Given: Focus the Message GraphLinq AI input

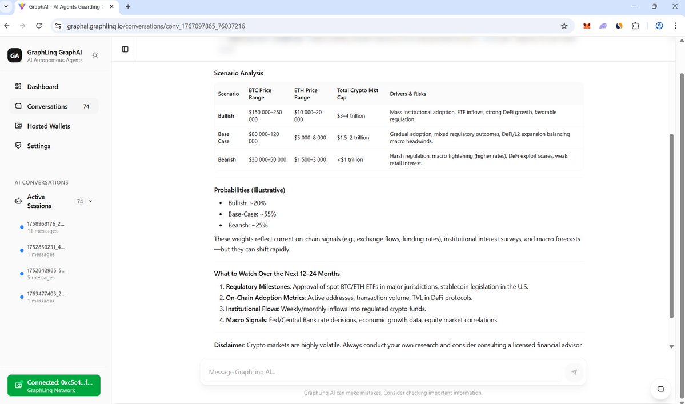Looking at the screenshot, I should pos(384,372).
